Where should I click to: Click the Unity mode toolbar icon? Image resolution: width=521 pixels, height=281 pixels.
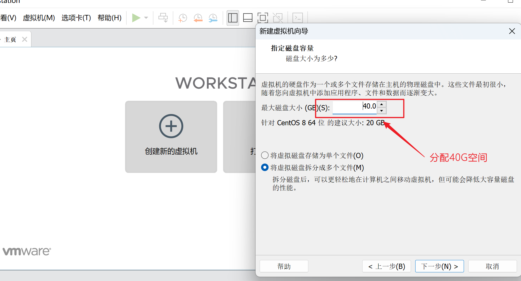point(278,18)
